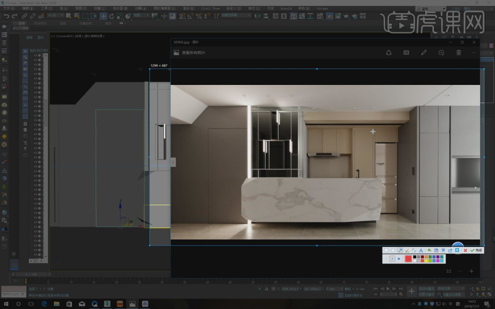495x309 pixels.
Task: Select the Text annotation tool
Action: [x=421, y=250]
